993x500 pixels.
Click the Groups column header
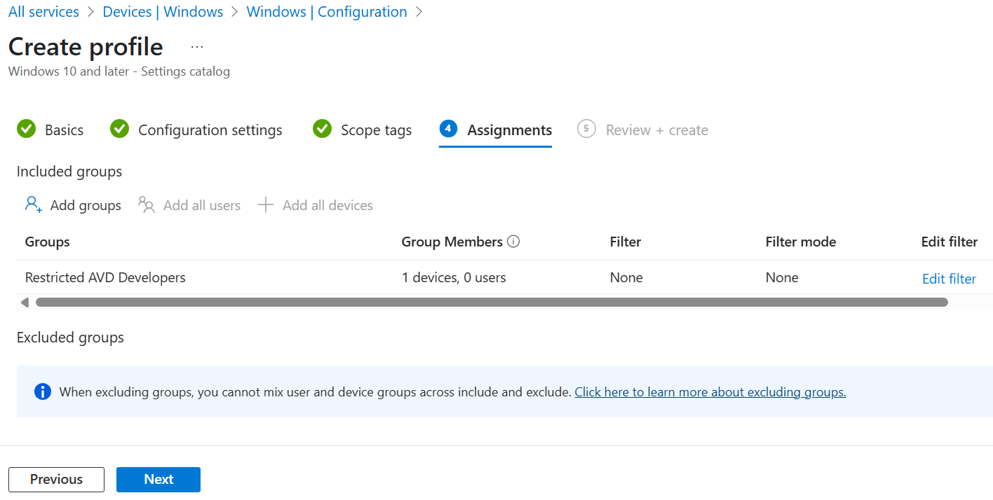(x=47, y=242)
